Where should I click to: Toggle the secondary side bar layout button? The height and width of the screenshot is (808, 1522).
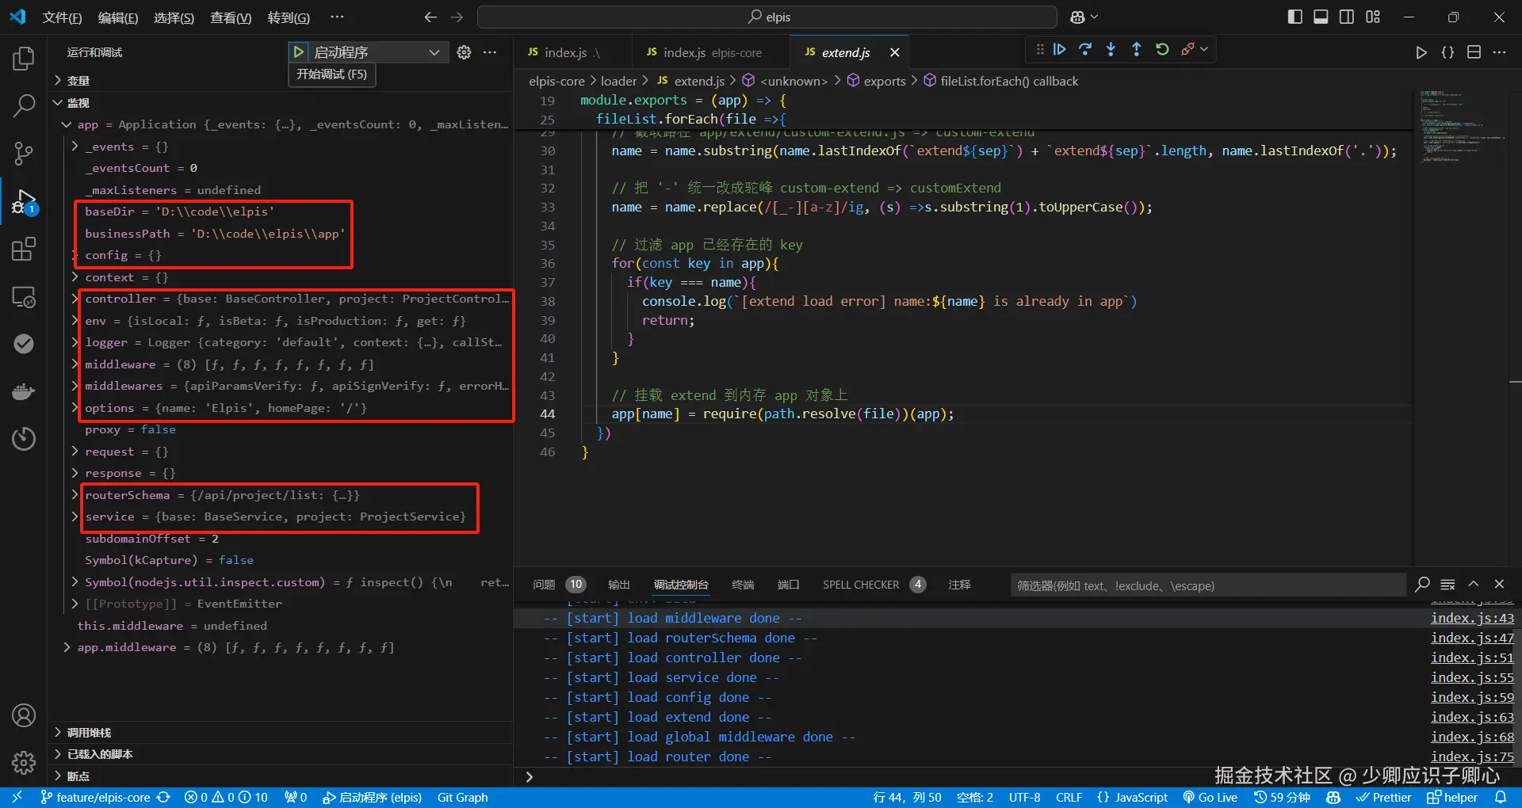tap(1347, 17)
